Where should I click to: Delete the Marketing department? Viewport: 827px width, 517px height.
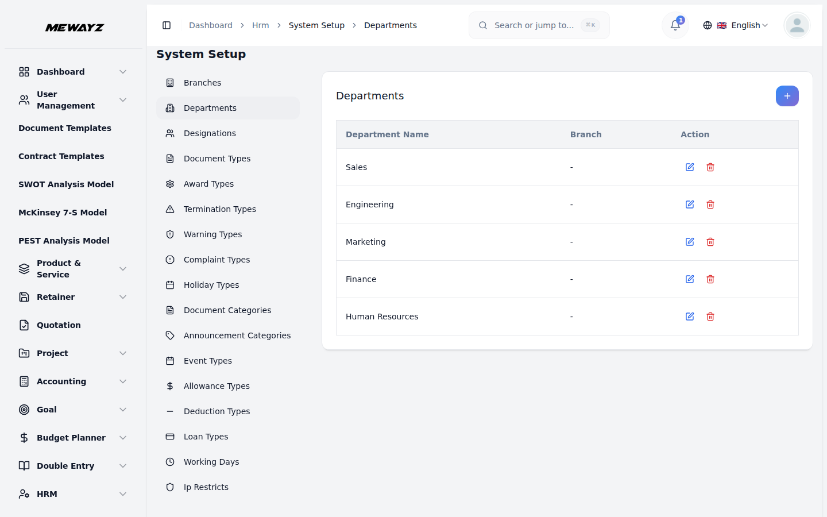coord(710,242)
